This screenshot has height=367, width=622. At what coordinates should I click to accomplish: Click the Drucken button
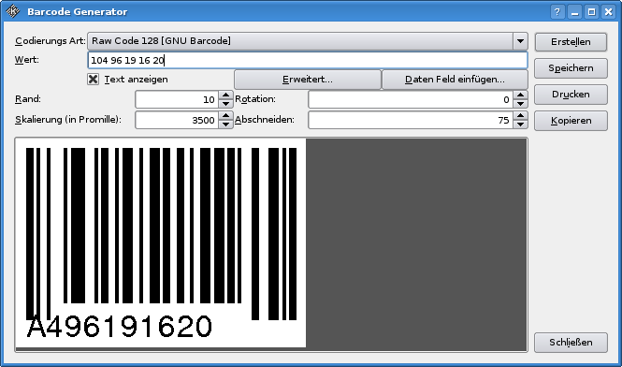pyautogui.click(x=571, y=95)
